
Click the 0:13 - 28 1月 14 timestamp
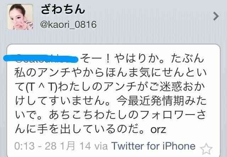point(52,146)
